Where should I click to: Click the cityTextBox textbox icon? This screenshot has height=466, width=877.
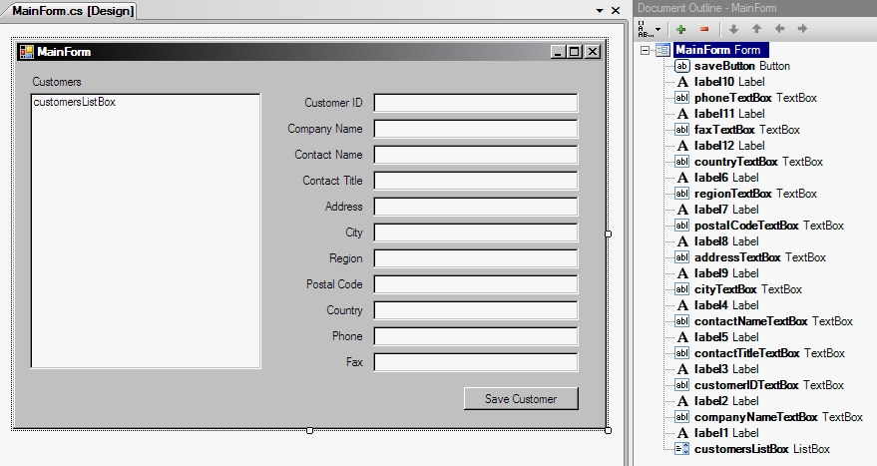[681, 289]
